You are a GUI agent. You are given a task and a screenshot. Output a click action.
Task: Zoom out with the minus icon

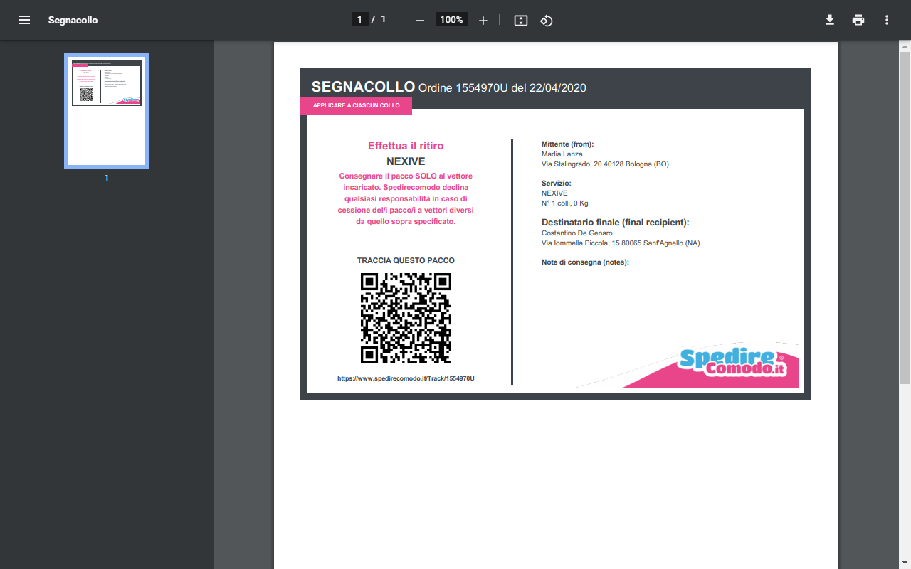click(420, 20)
